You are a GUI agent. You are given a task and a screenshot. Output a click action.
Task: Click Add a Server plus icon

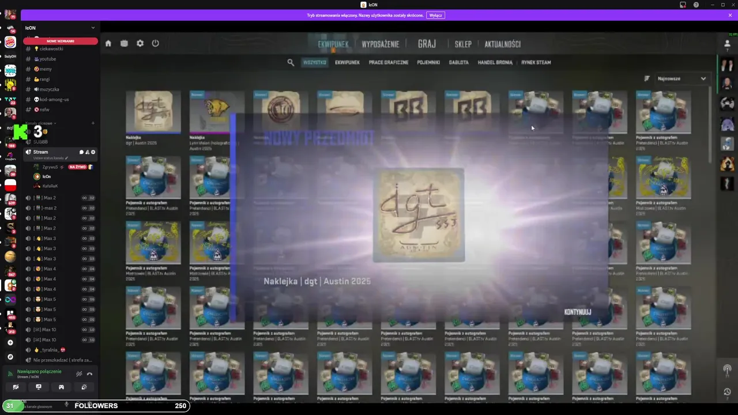click(x=10, y=342)
